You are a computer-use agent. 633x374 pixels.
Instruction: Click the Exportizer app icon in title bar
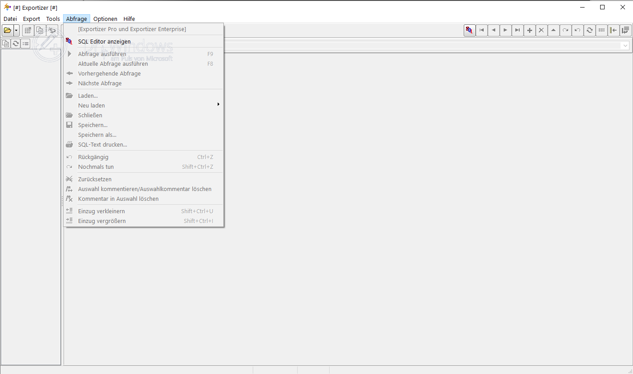pos(7,7)
